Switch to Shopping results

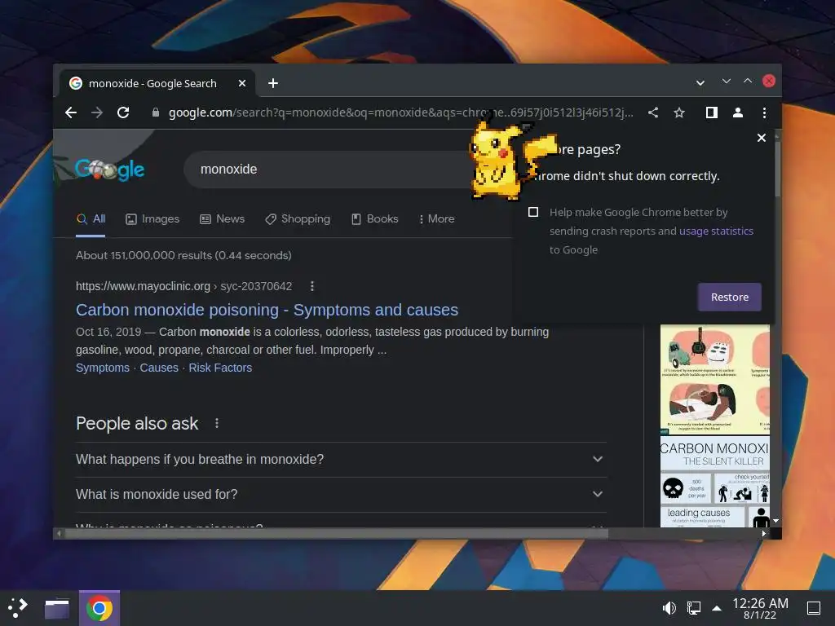coord(298,218)
